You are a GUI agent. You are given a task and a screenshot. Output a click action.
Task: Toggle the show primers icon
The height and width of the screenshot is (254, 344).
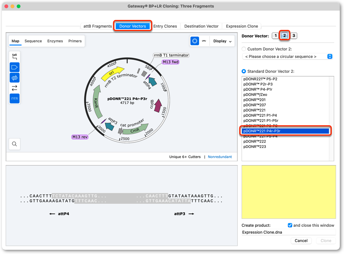tap(15, 78)
